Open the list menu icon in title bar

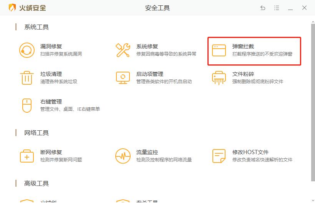click(277, 8)
